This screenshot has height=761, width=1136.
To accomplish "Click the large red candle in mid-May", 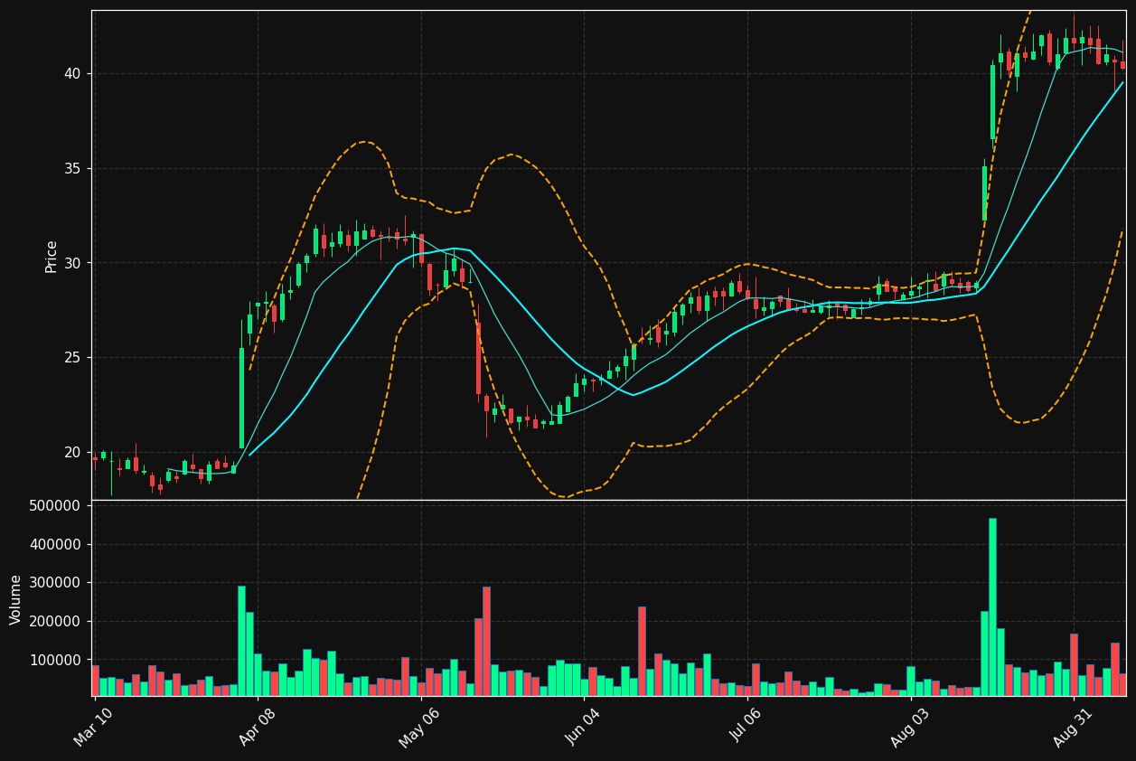I will pyautogui.click(x=478, y=358).
